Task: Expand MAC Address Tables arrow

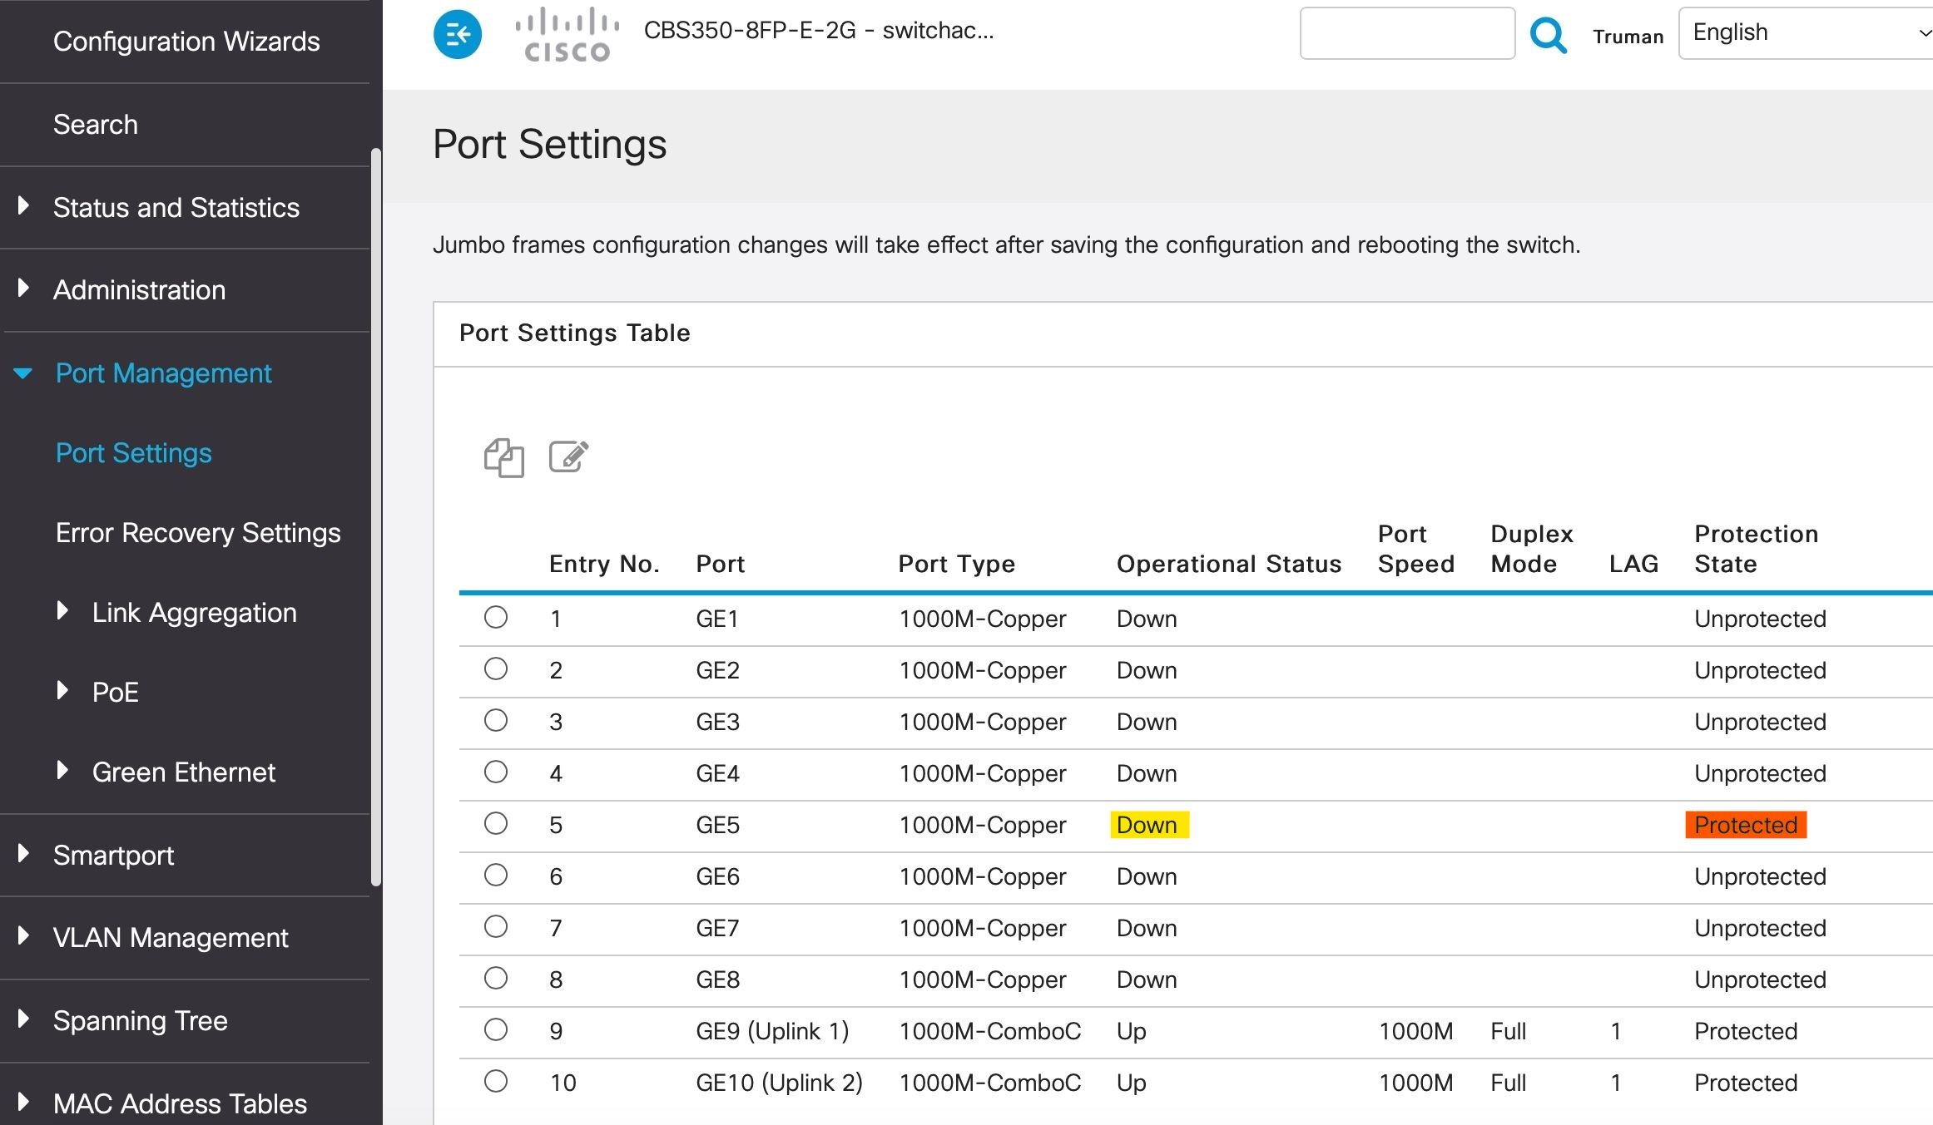Action: point(23,1102)
